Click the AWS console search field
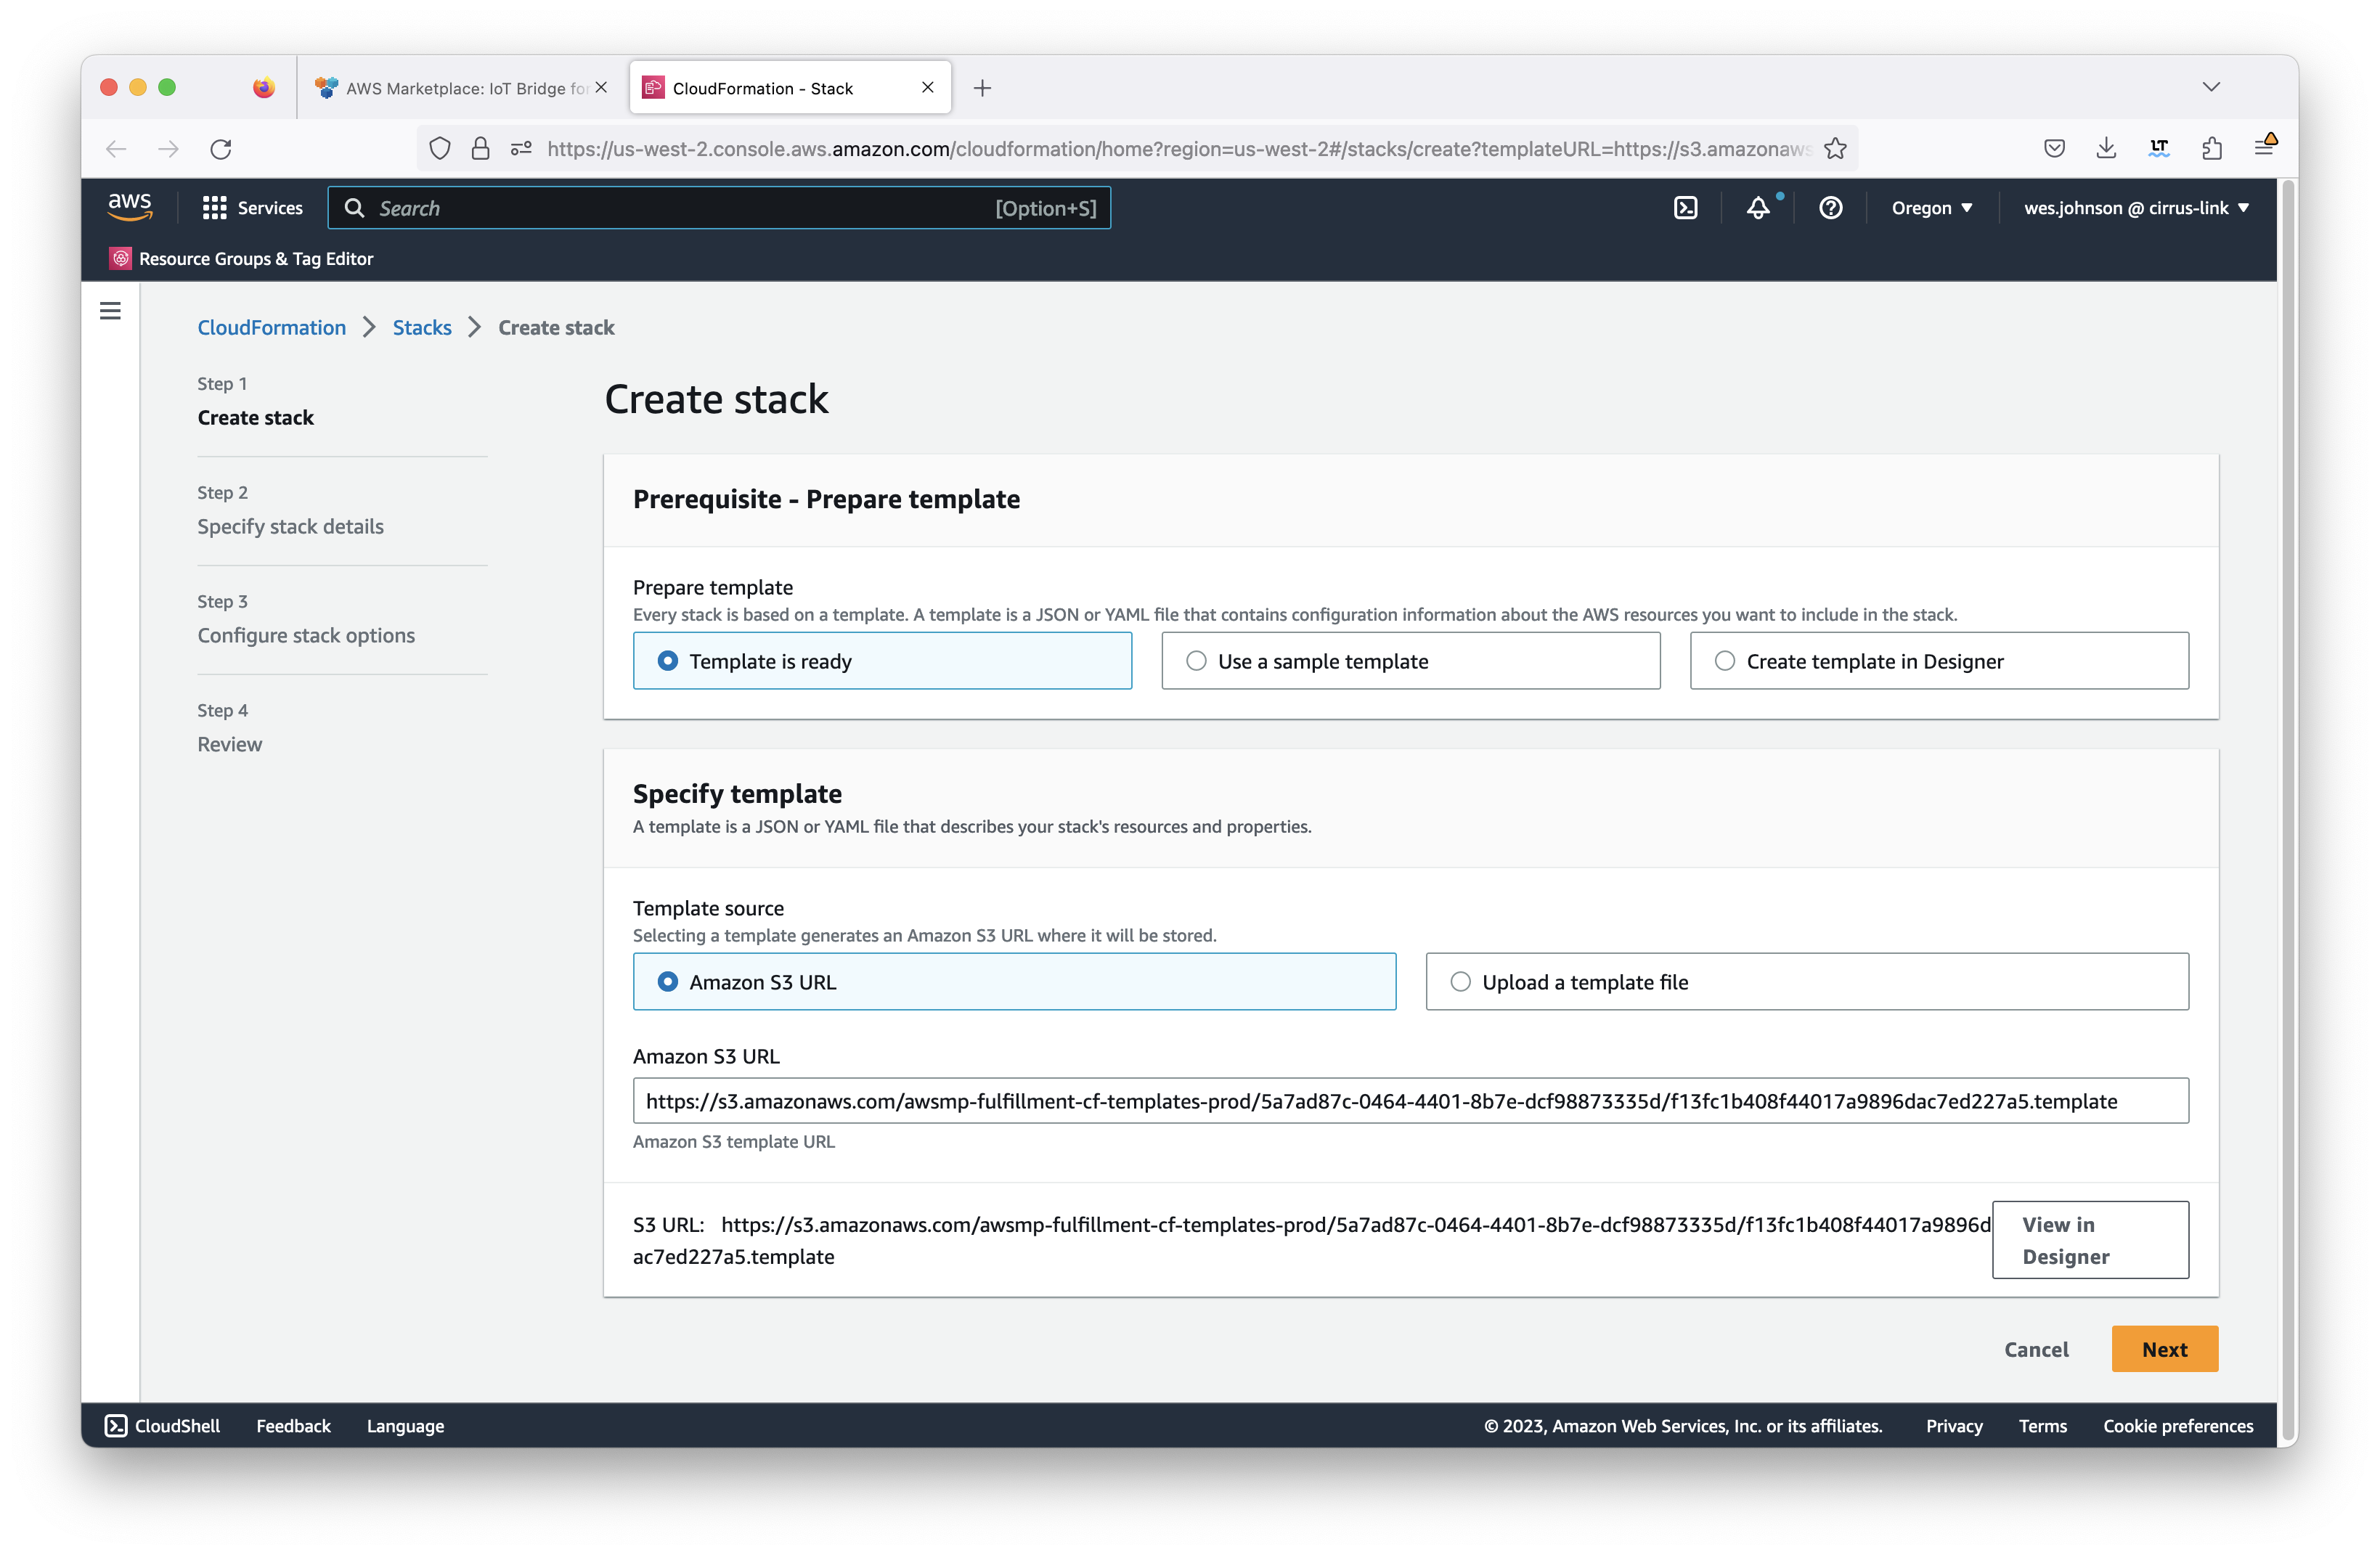 [718, 208]
